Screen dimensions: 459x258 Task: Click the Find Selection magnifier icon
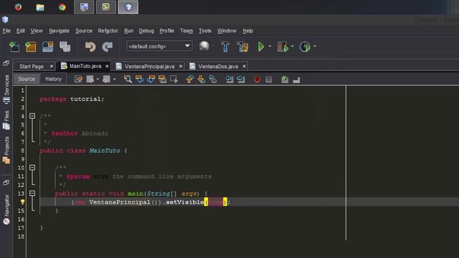[x=128, y=79]
